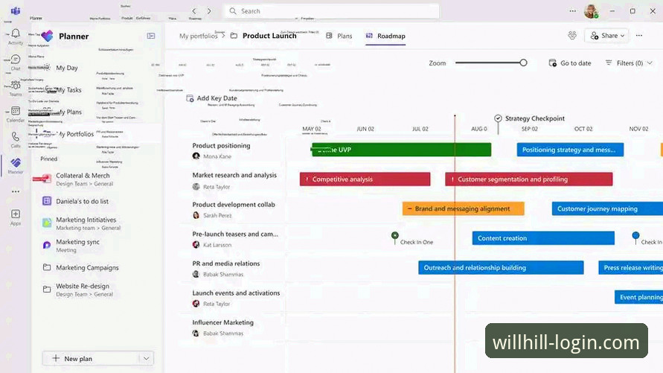Select Product development collab row title
The width and height of the screenshot is (663, 373).
pyautogui.click(x=234, y=204)
